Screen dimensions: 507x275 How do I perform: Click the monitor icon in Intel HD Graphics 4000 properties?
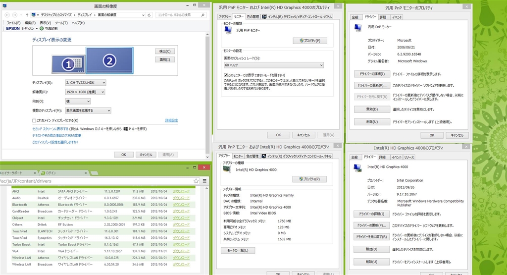coord(357,167)
